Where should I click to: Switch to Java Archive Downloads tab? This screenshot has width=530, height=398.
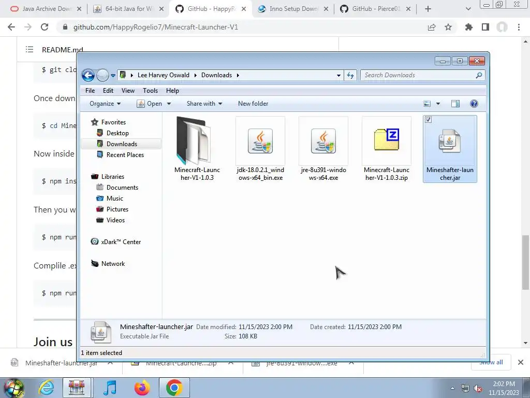coord(46,9)
